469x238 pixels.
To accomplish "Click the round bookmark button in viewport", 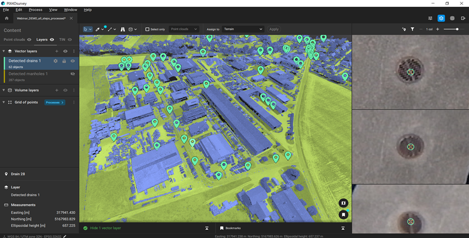I will pos(343,215).
